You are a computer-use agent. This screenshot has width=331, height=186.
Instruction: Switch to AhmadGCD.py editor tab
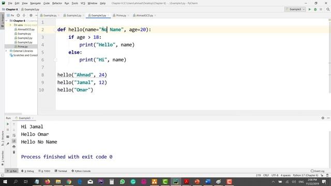click(144, 16)
